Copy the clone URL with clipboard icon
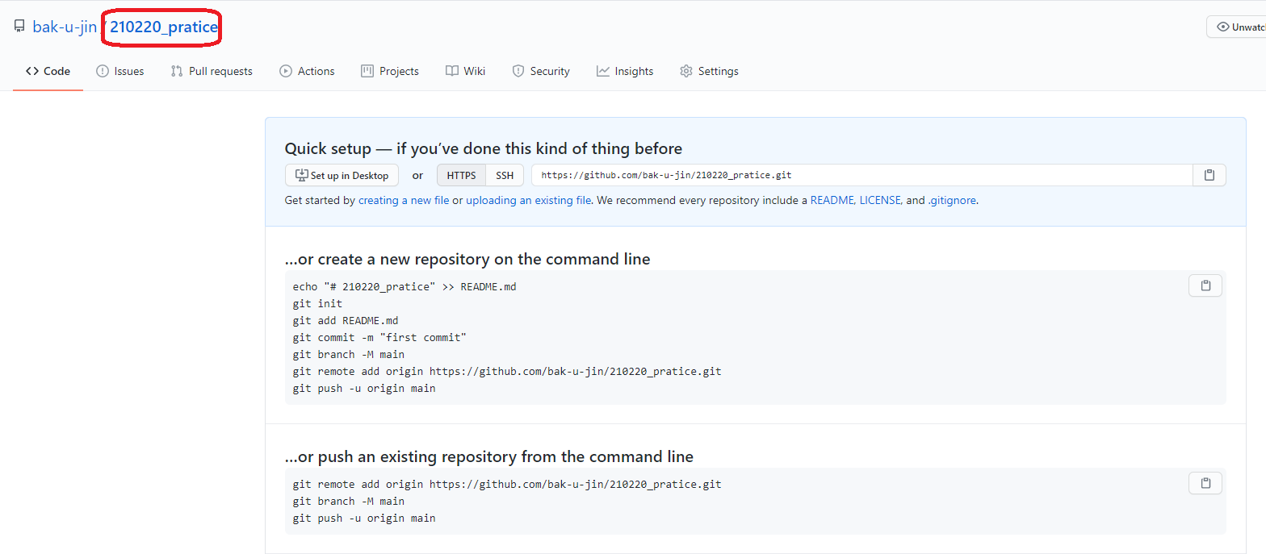The width and height of the screenshot is (1266, 554). (x=1209, y=175)
